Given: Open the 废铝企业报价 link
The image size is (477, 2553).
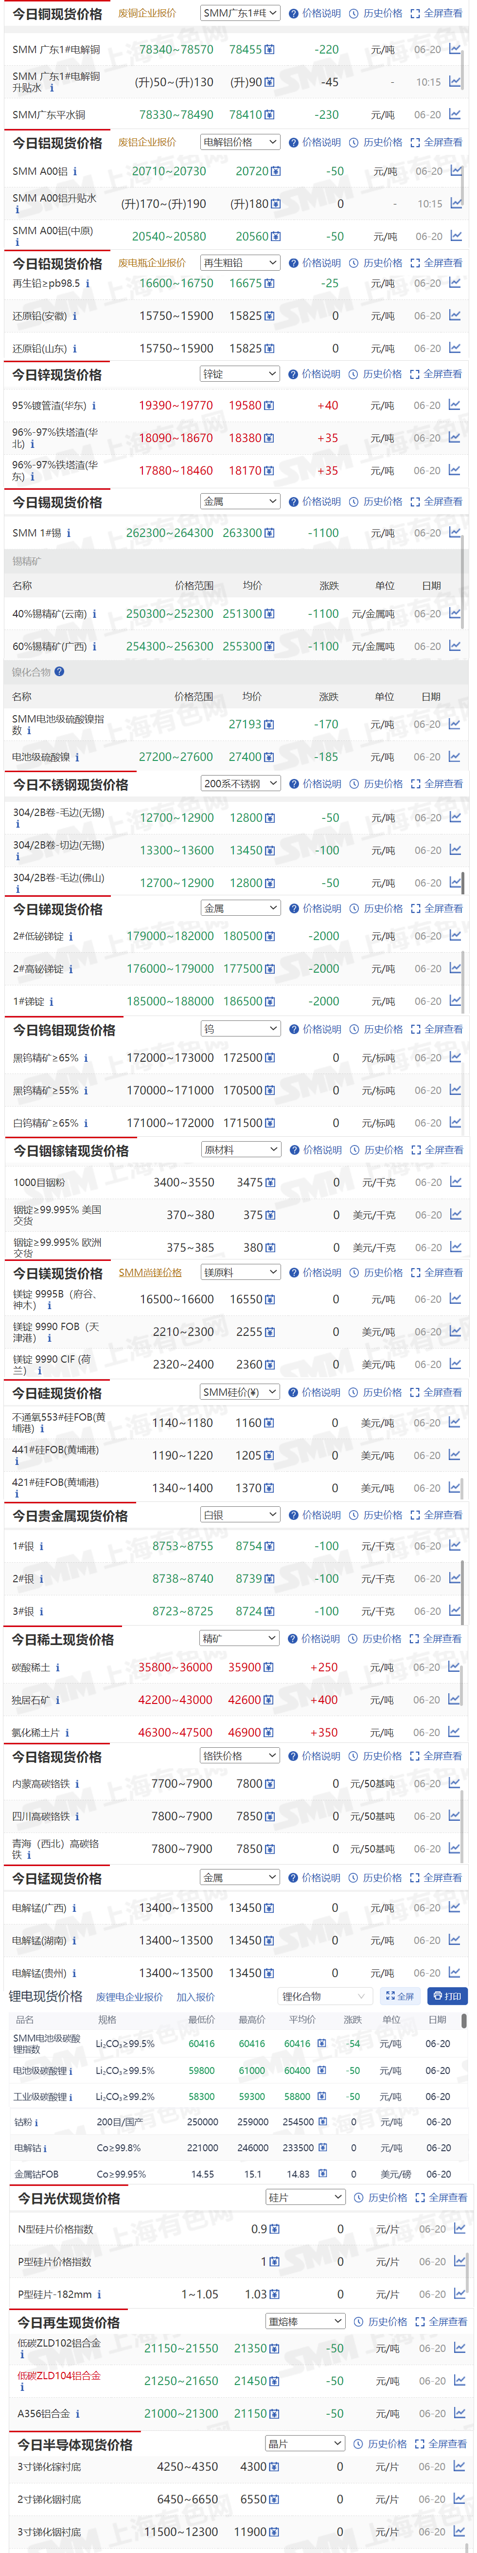Looking at the screenshot, I should click(146, 143).
